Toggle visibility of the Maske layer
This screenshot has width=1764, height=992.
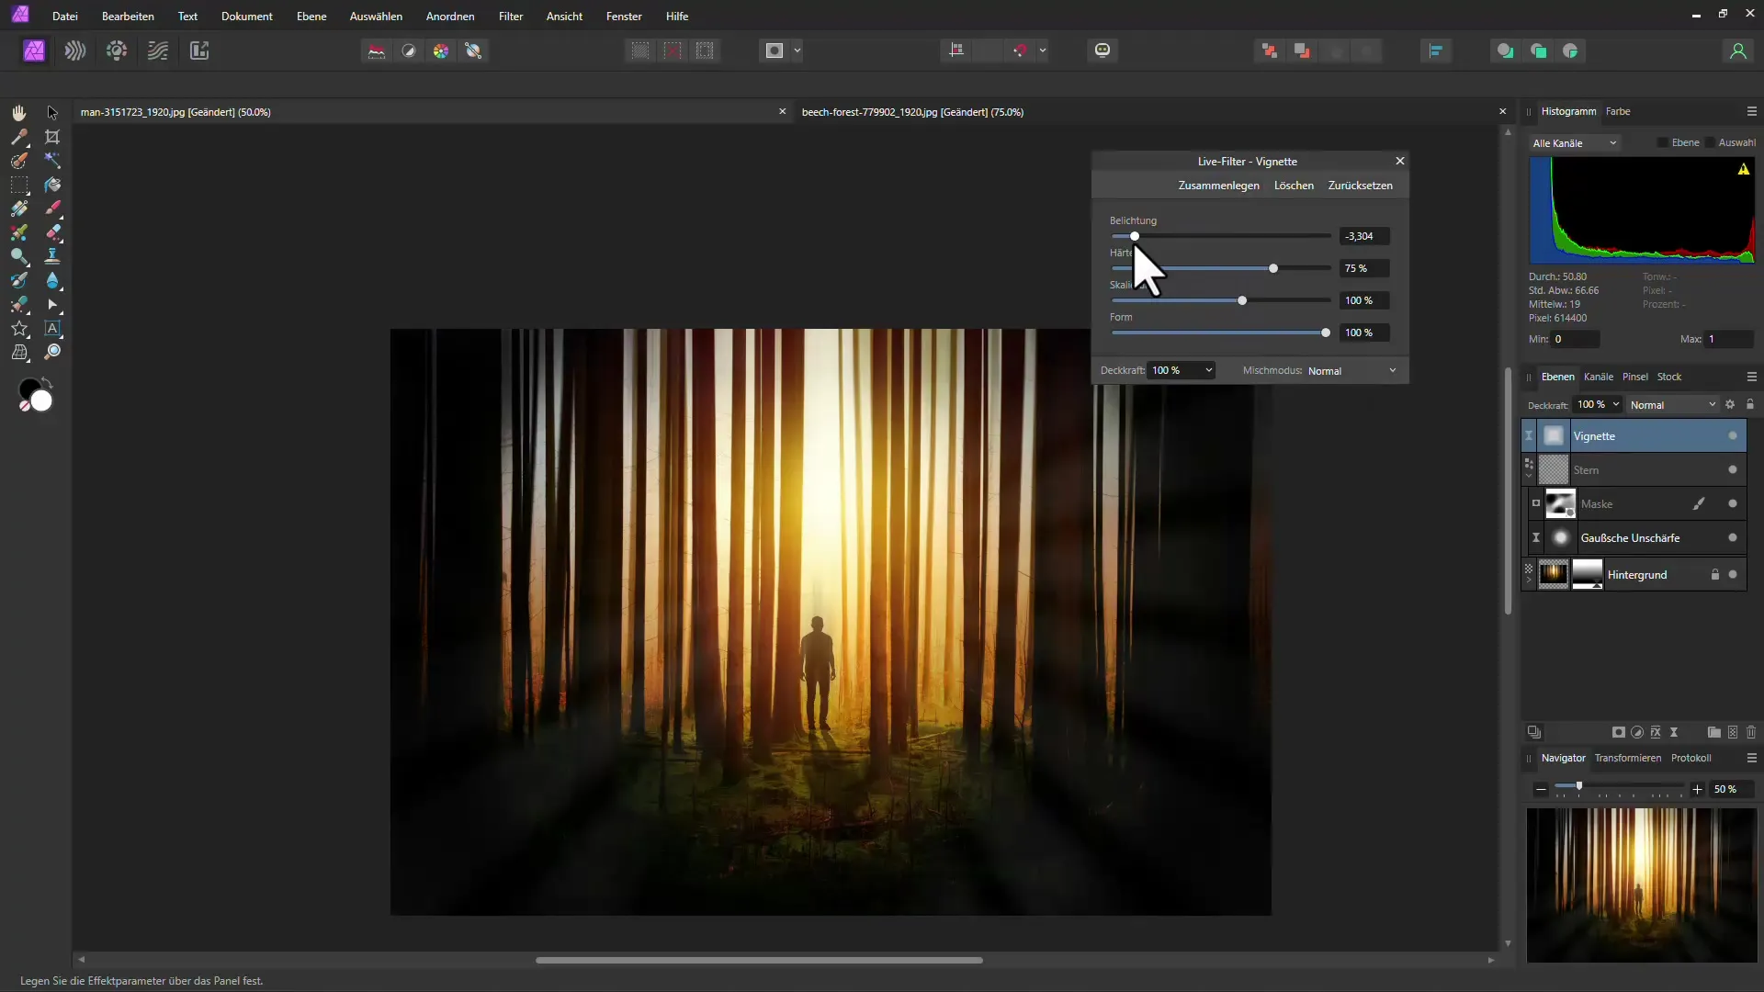pos(1733,503)
